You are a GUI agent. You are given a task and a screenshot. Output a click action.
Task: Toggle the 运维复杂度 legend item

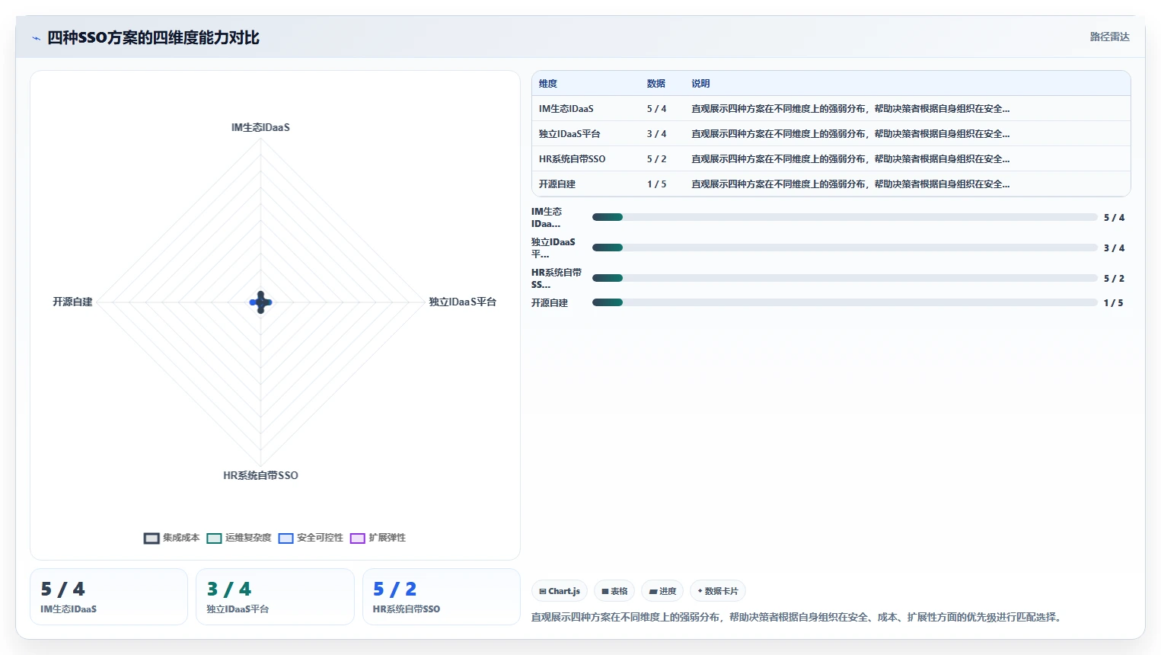[239, 538]
